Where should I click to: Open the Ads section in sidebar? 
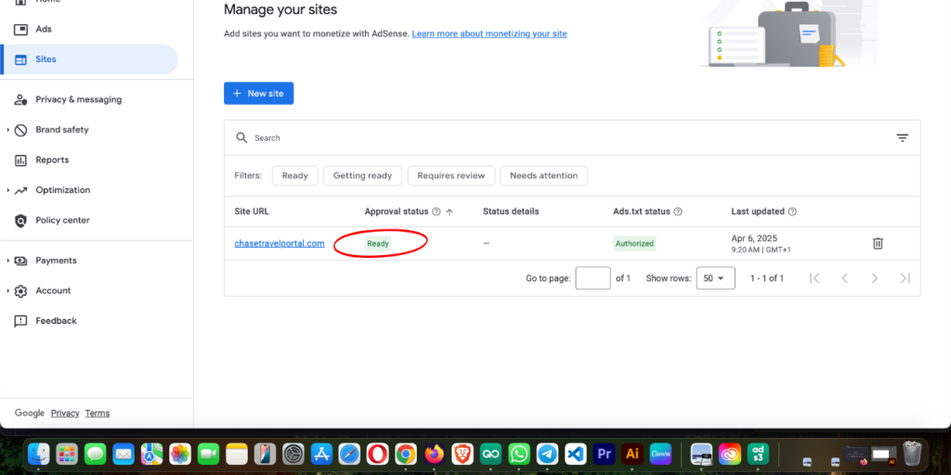coord(44,29)
